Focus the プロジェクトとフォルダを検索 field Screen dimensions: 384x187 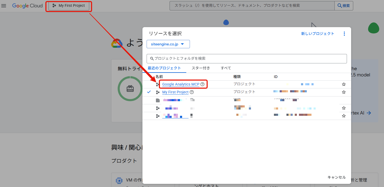click(247, 58)
